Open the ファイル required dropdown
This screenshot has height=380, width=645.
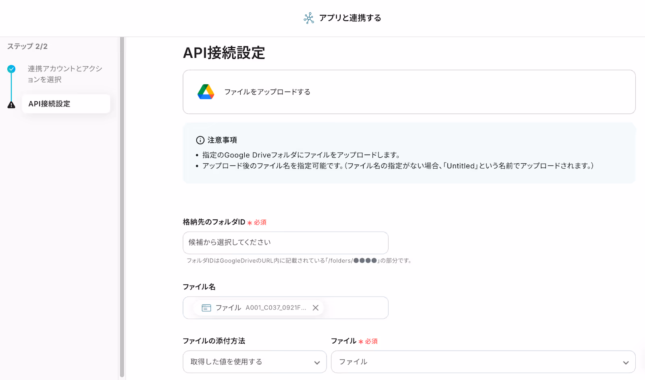pos(483,362)
